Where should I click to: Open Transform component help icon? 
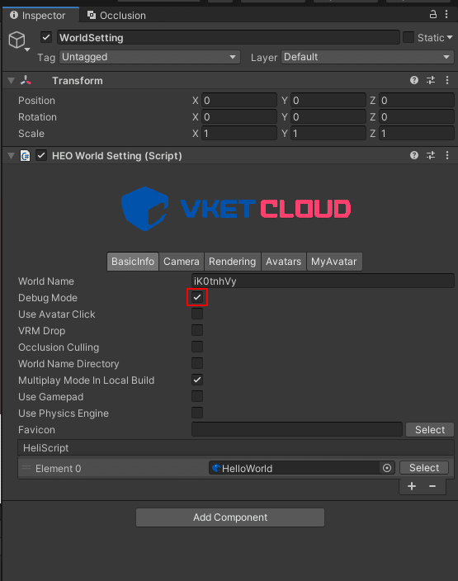coord(414,80)
